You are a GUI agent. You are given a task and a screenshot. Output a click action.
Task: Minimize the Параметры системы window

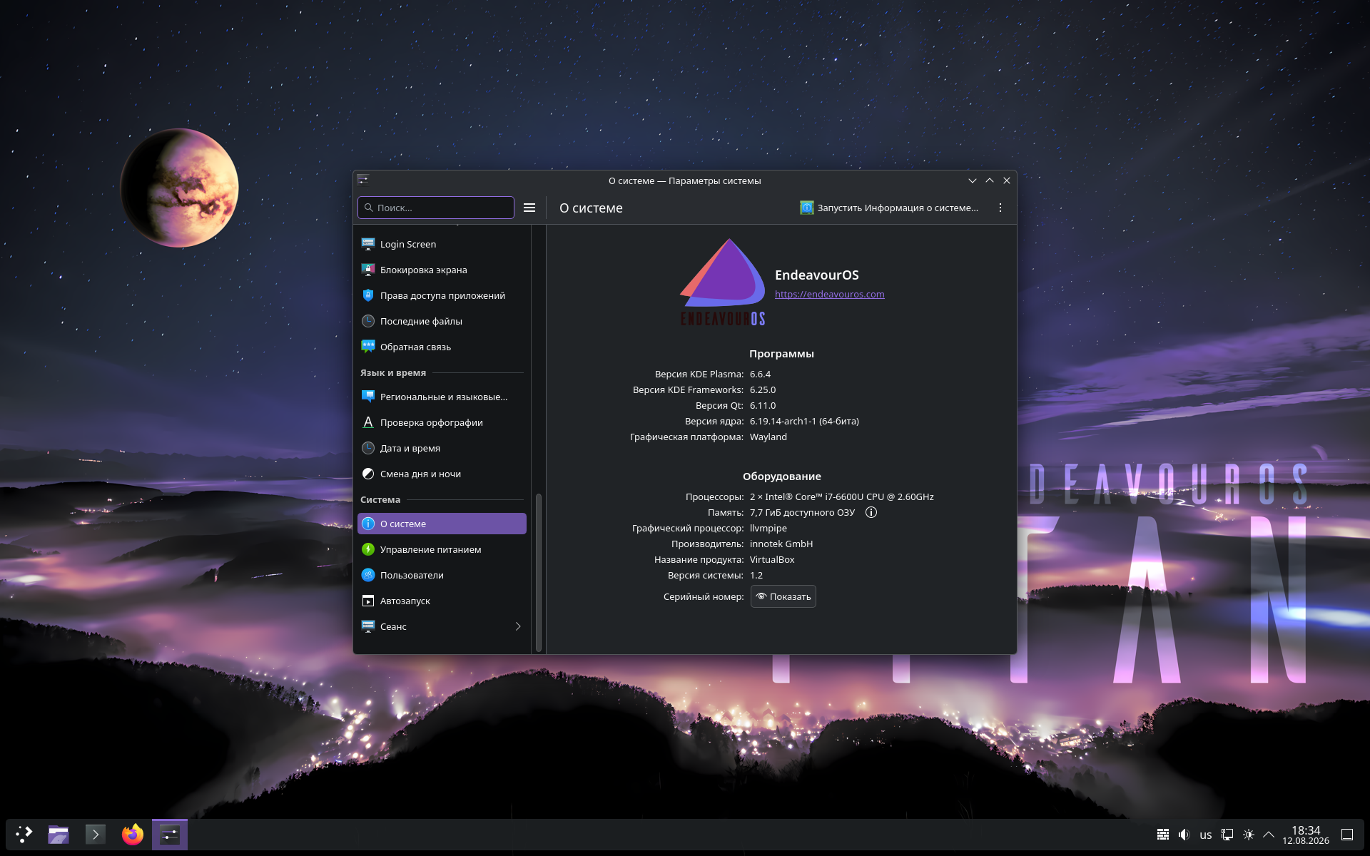coord(973,180)
